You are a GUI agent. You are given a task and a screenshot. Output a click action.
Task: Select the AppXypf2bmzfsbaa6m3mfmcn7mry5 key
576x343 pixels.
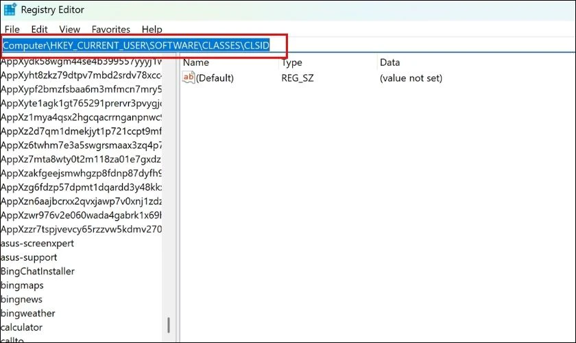tap(81, 89)
